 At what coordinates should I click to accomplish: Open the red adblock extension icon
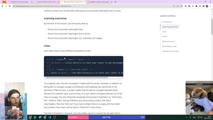pos(189,6)
